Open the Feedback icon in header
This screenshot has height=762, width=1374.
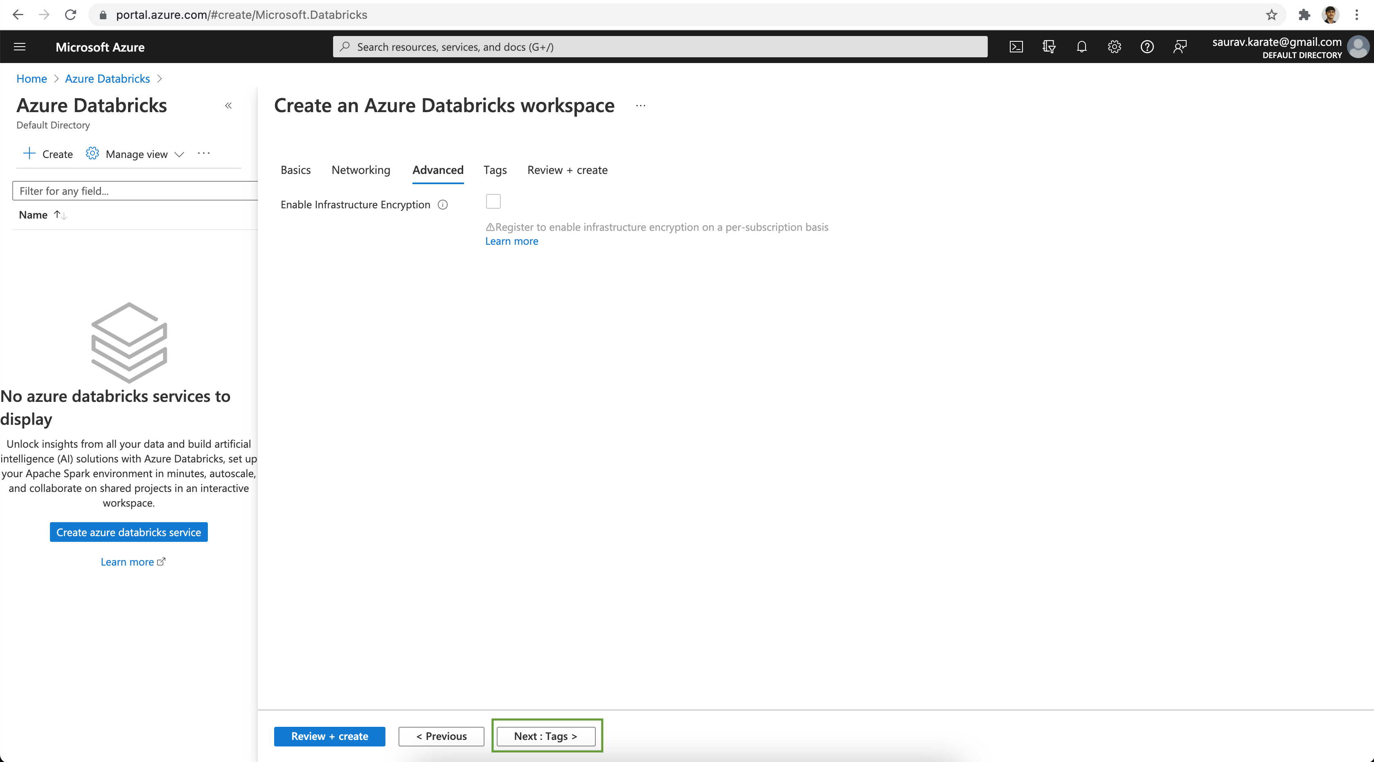pos(1180,47)
